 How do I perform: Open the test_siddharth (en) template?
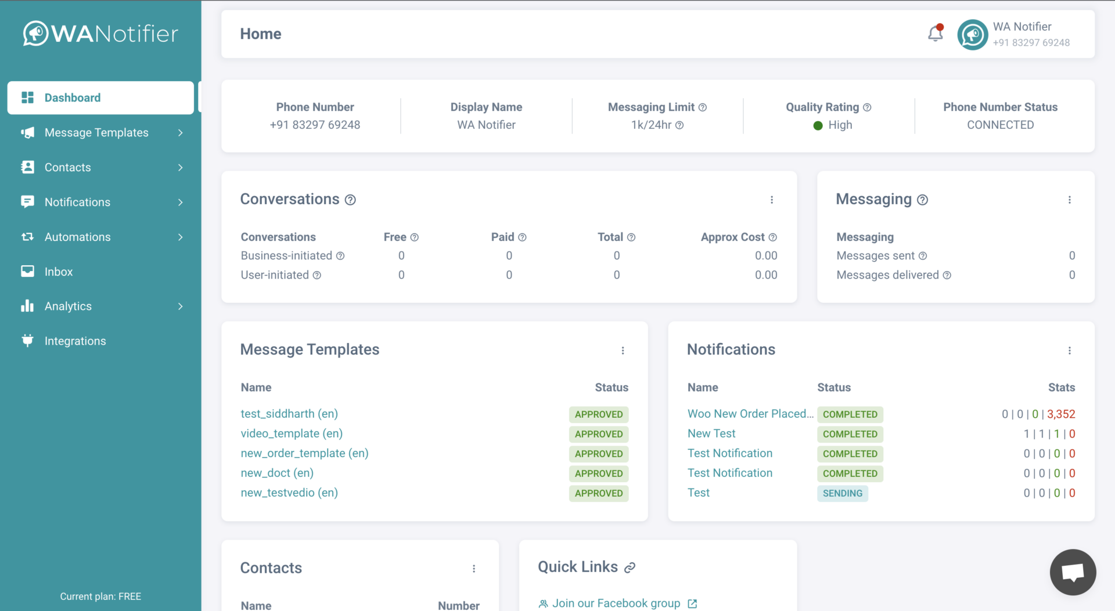[x=289, y=414]
